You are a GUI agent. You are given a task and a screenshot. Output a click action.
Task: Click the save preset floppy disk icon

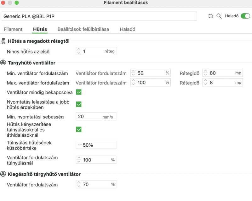(x=210, y=16)
